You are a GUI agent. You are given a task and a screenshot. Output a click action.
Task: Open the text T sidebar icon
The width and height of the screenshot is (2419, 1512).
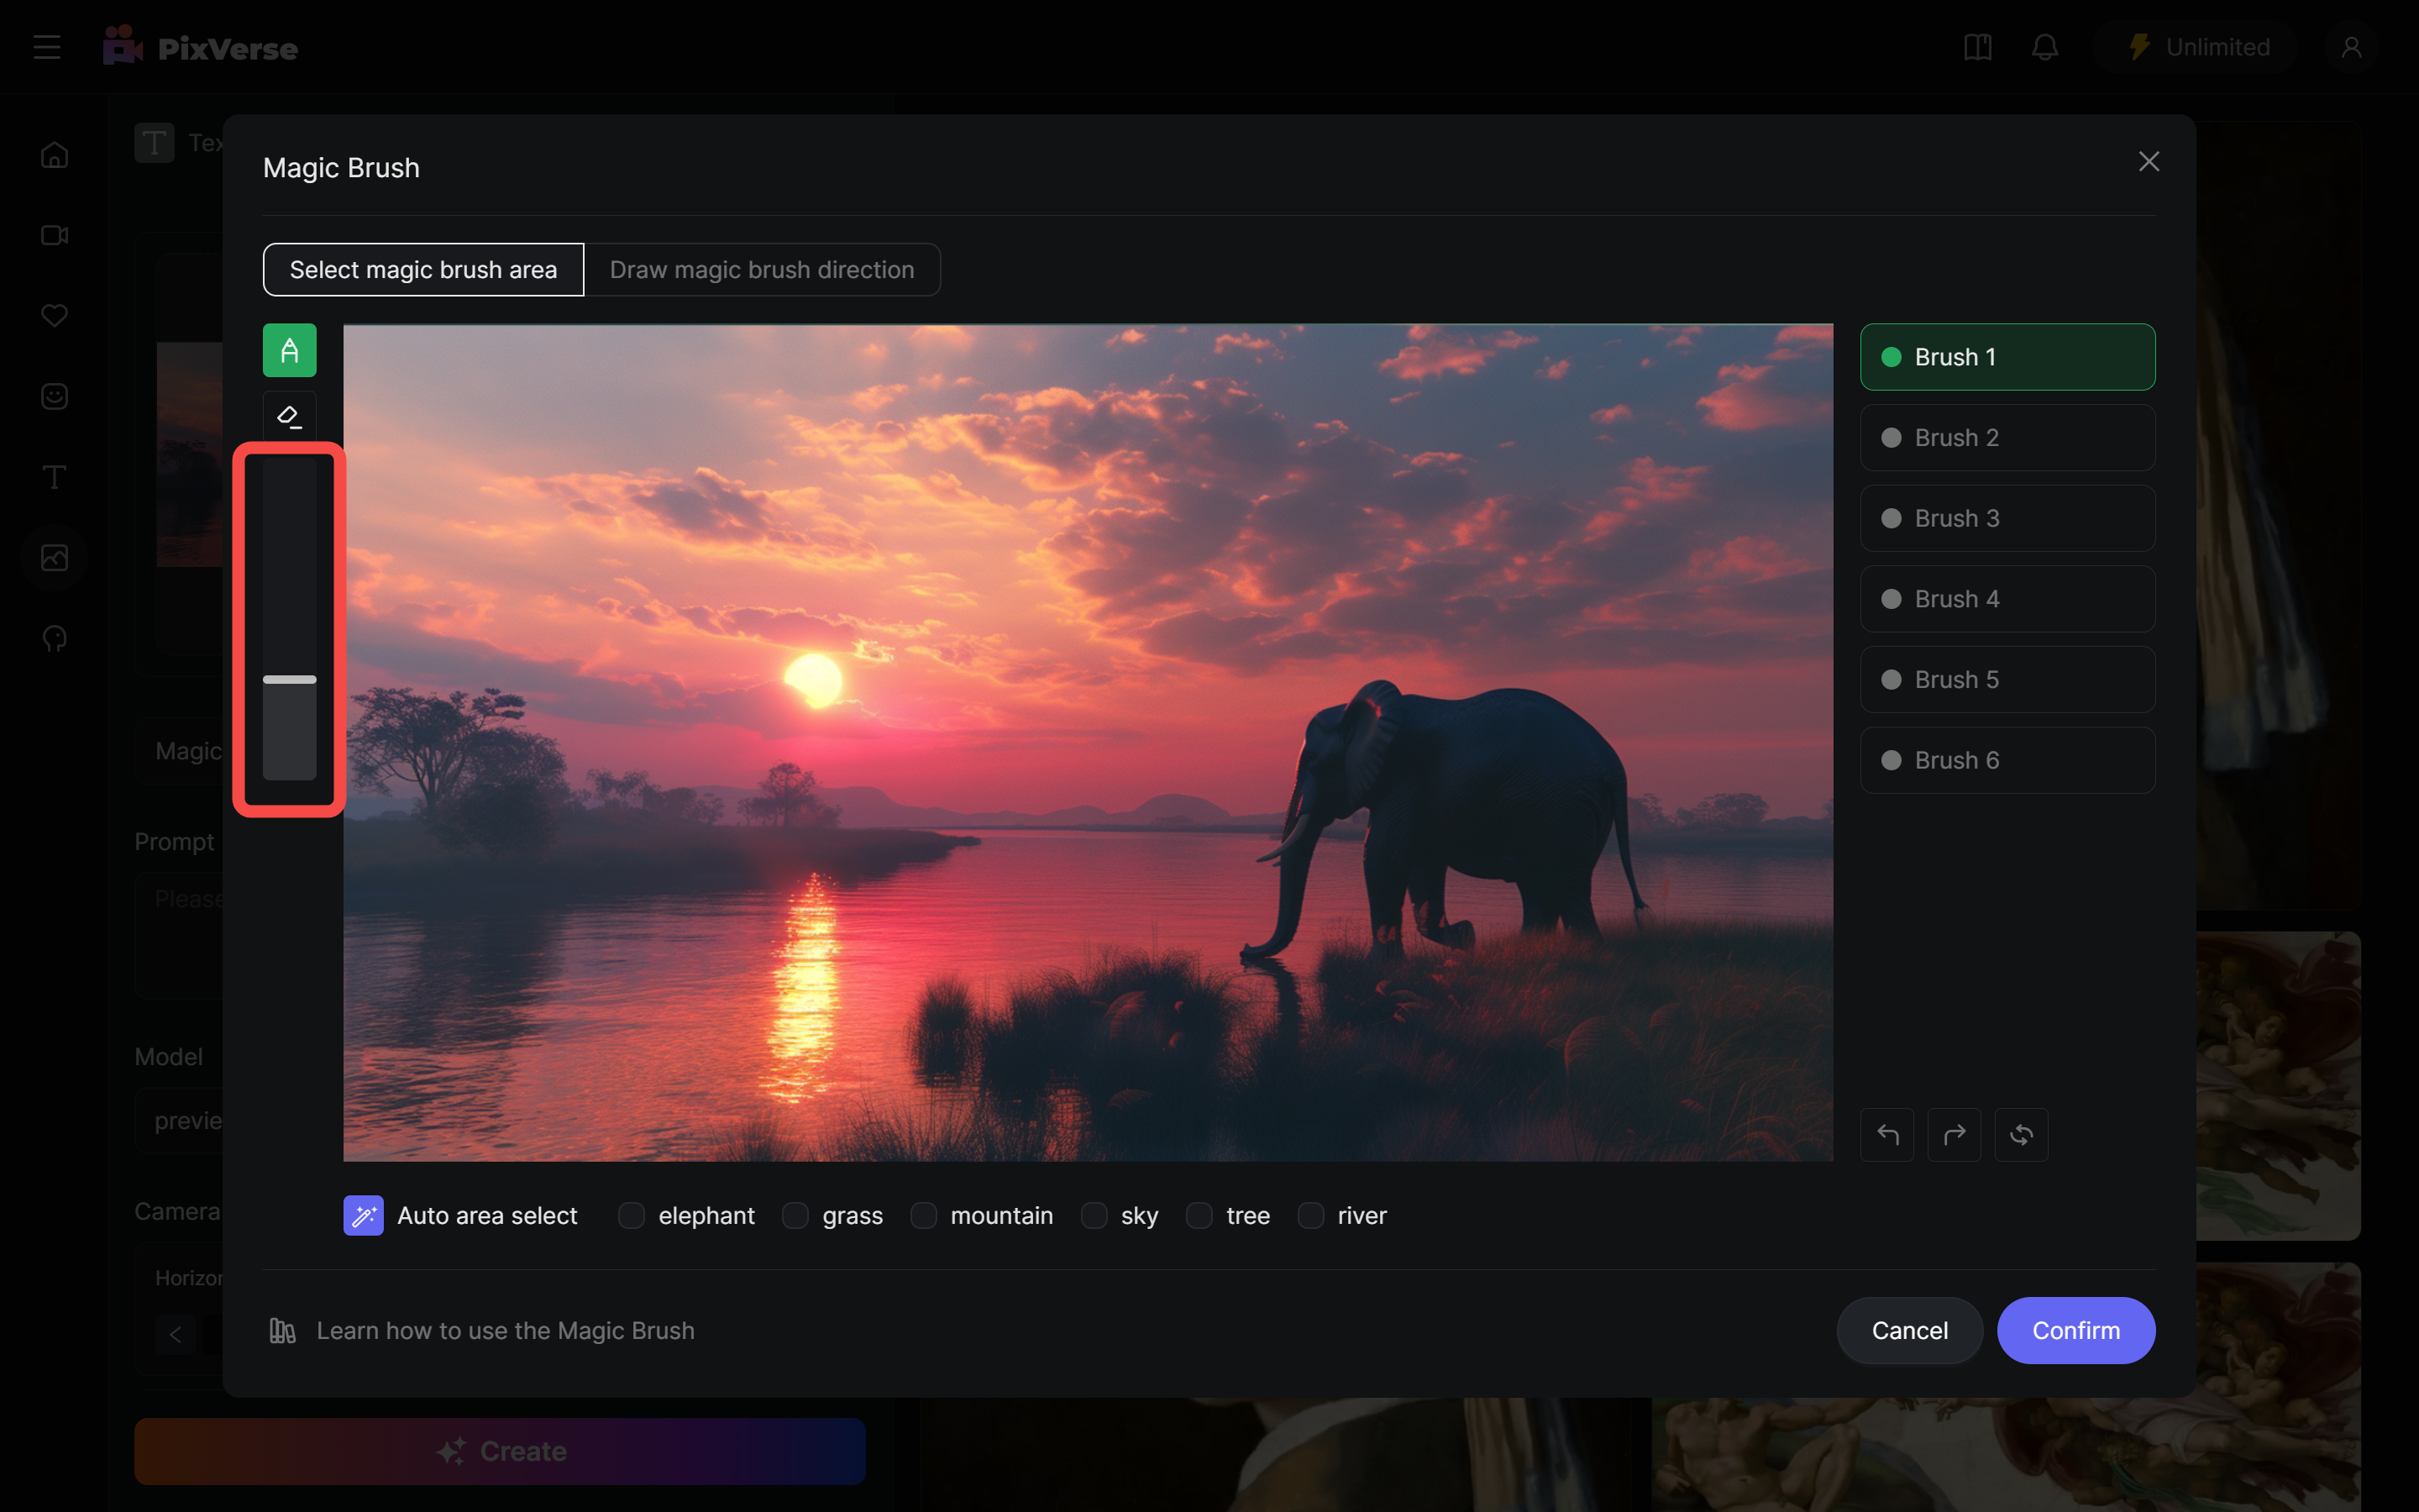point(54,477)
